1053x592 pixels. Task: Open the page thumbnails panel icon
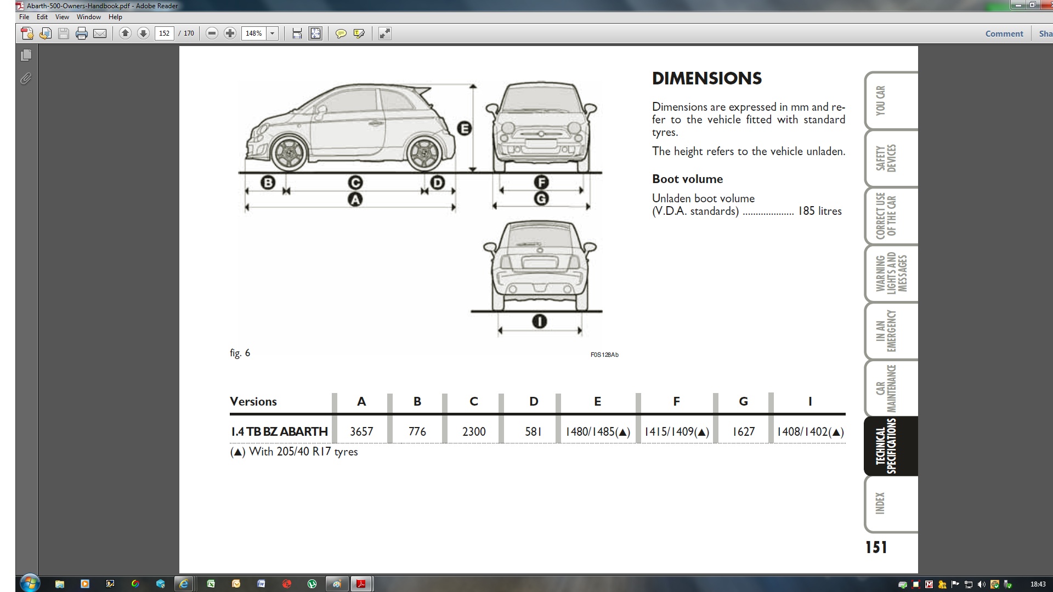(x=26, y=55)
